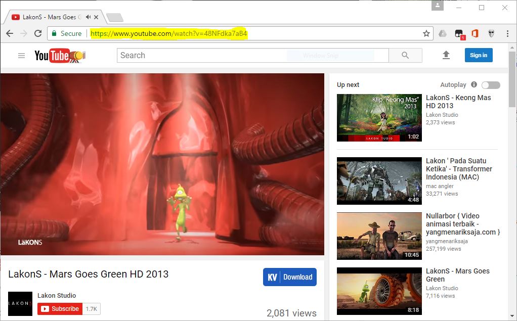The height and width of the screenshot is (321, 517).
Task: Open the Chrome three-dot menu
Action: click(507, 33)
